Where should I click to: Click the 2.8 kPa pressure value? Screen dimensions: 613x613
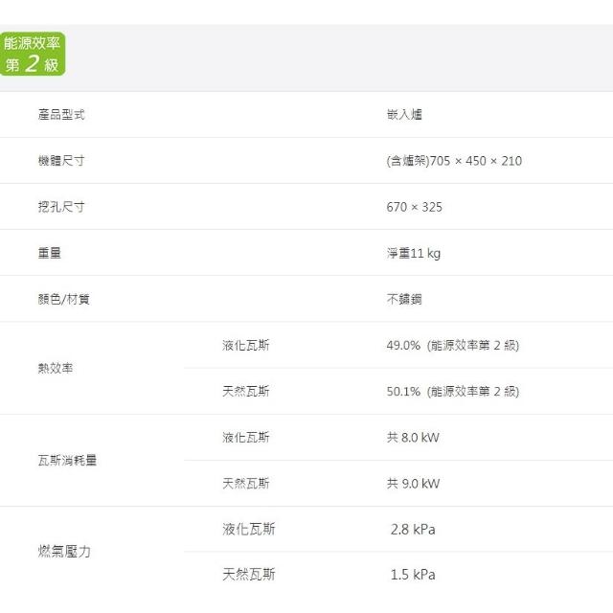click(413, 529)
